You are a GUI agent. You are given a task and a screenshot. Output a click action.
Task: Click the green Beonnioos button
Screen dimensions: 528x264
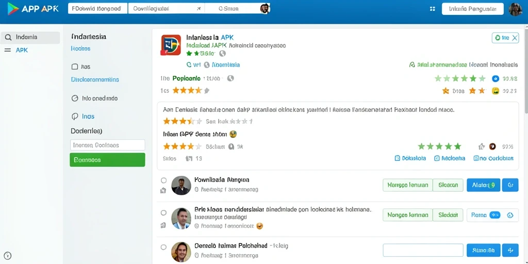point(107,160)
